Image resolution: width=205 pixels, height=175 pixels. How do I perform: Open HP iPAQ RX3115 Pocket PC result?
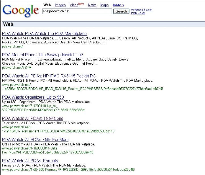click(49, 76)
